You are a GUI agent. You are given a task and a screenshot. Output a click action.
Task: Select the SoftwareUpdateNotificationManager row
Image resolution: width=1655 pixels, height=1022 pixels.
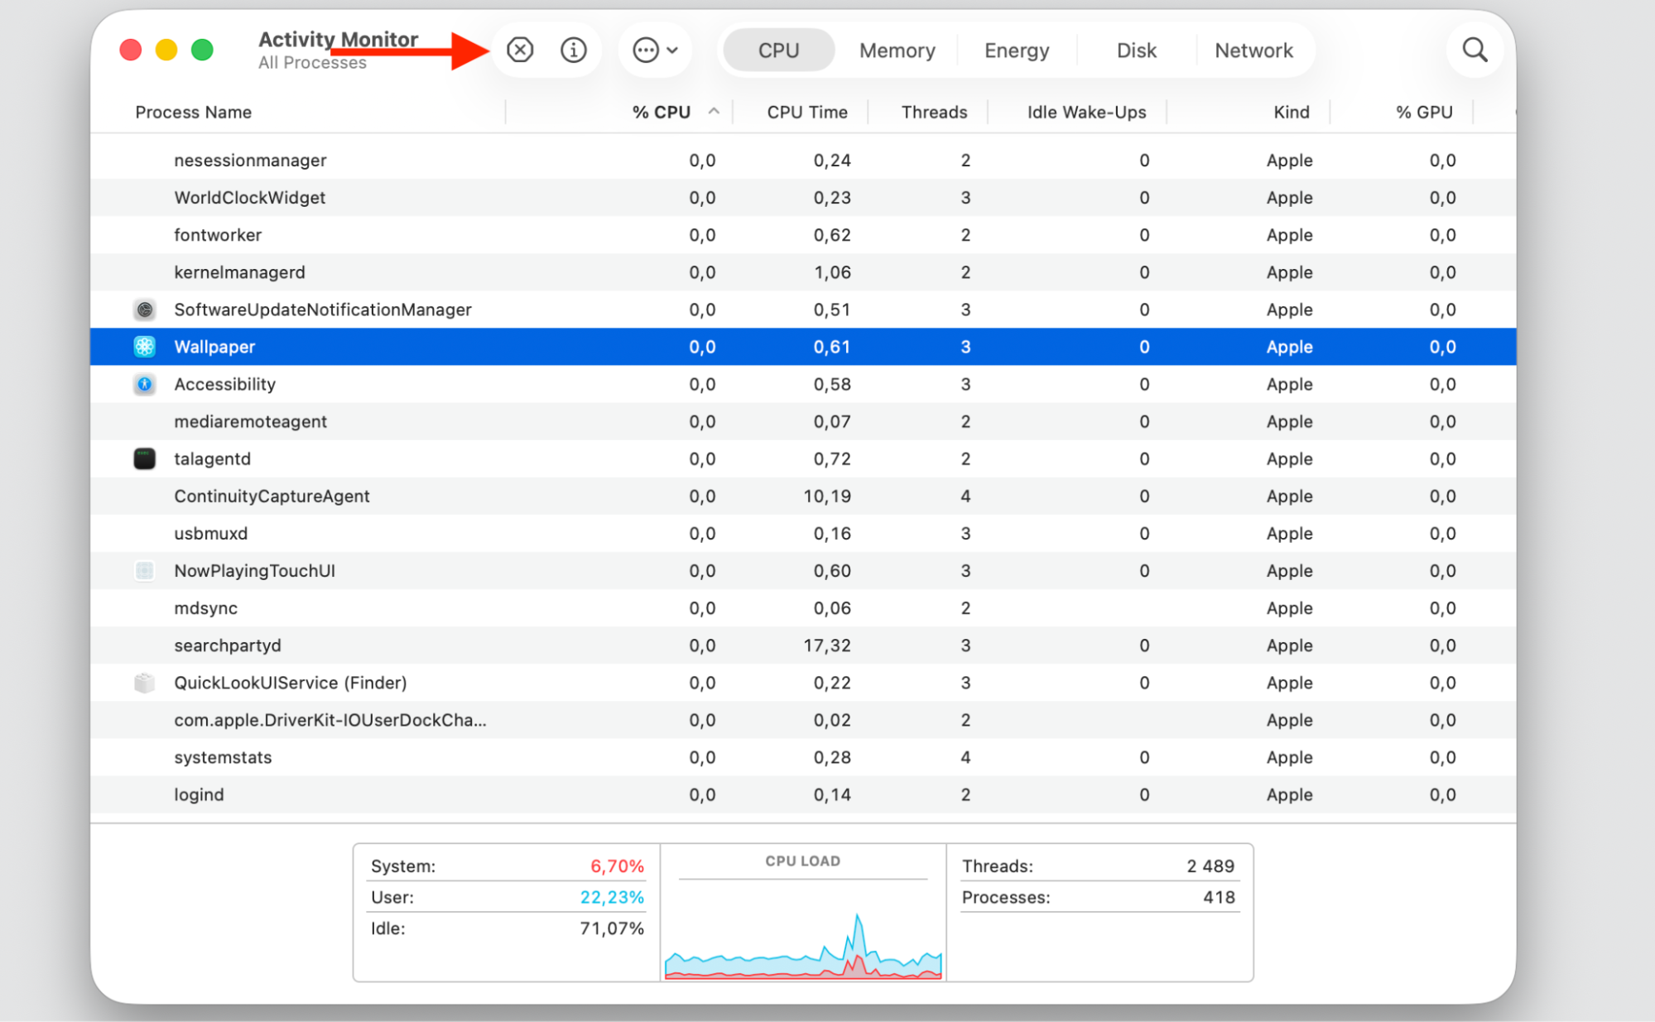click(803, 309)
